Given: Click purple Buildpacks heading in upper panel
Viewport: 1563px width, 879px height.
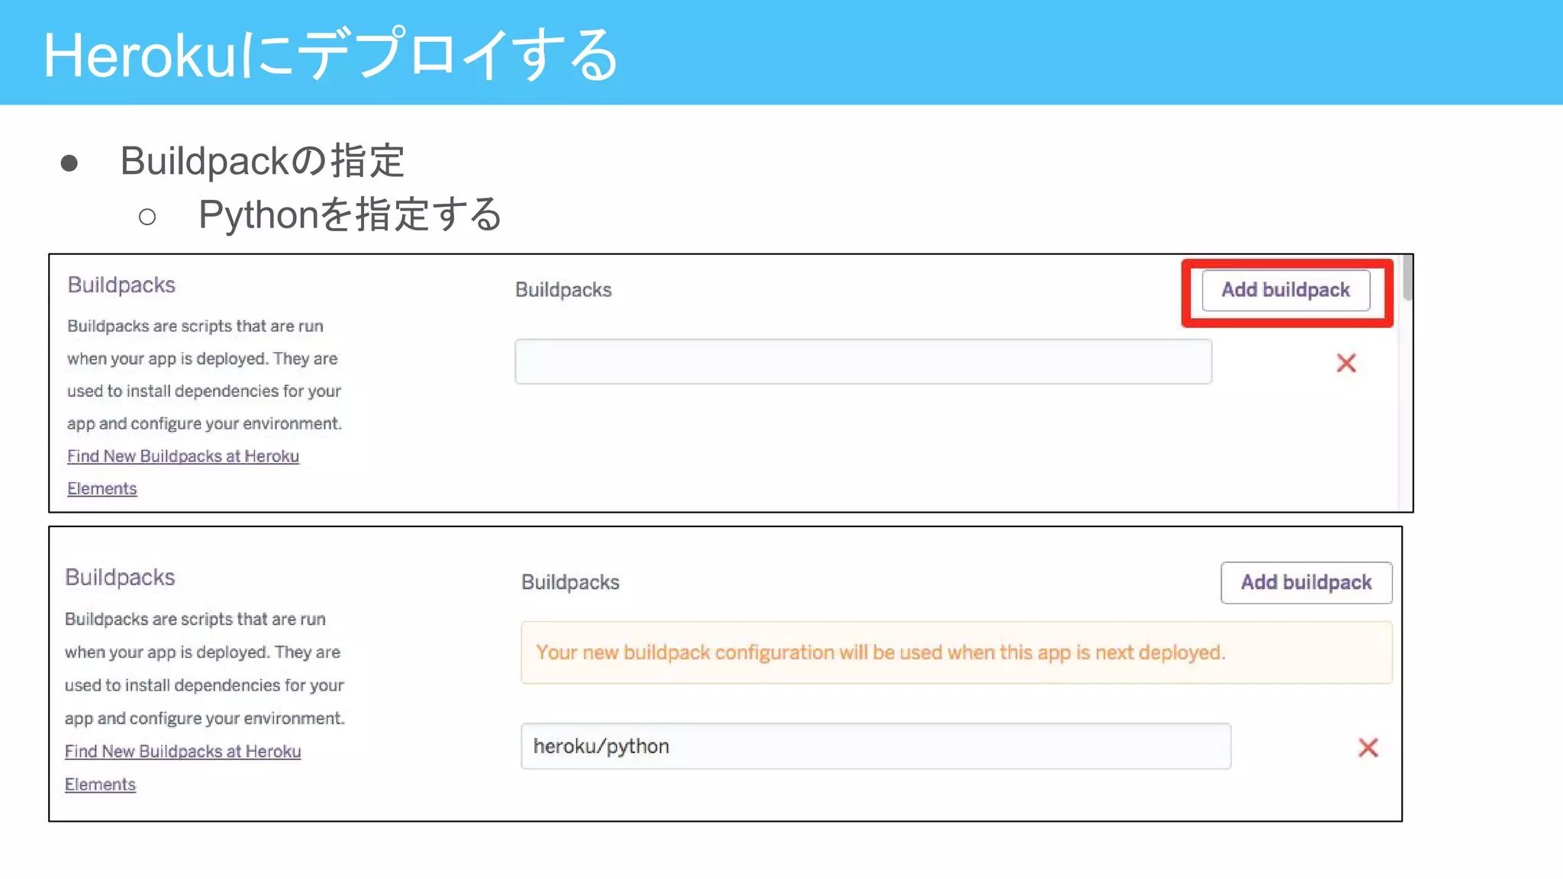Looking at the screenshot, I should point(121,285).
